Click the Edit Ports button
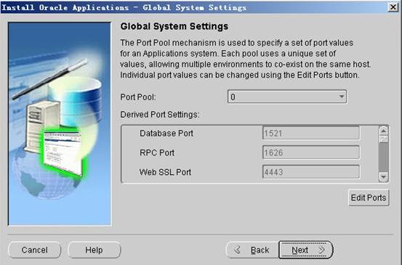Screen dimensions: 402x265 [369, 197]
